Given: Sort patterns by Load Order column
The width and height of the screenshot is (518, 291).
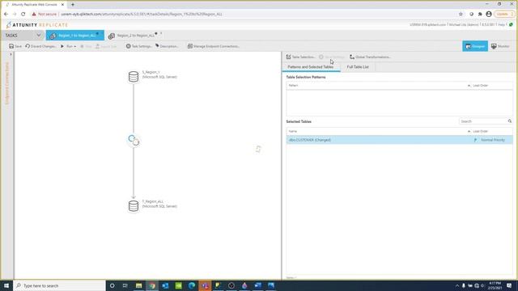Looking at the screenshot, I should (480, 86).
